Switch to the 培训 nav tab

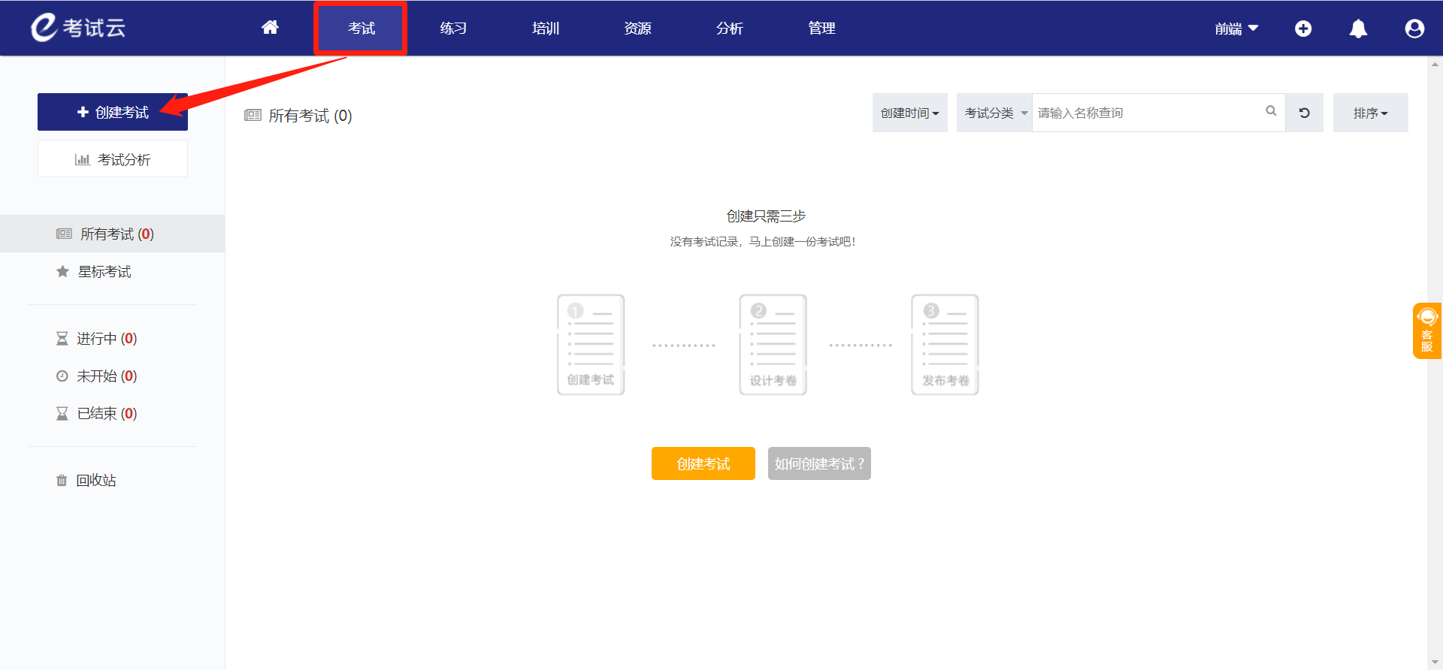[x=546, y=29]
